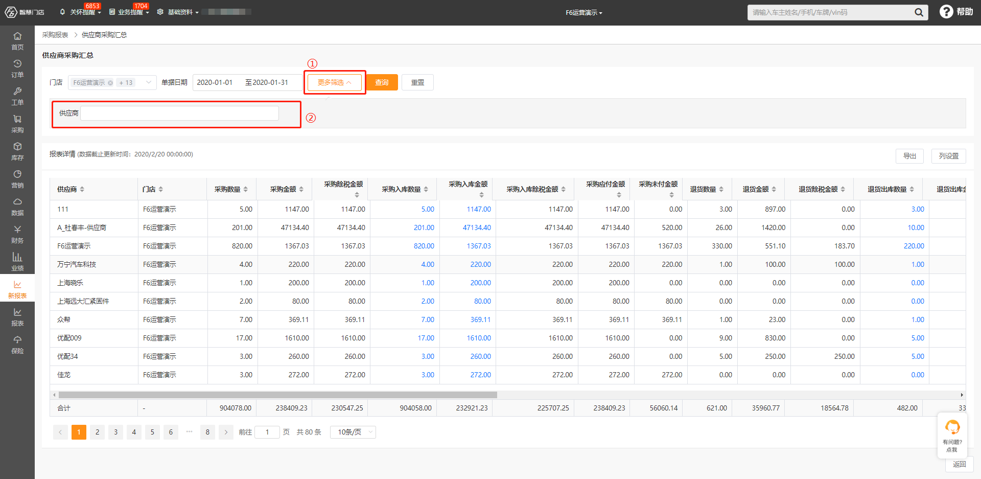Sort by 采购数量 column arrows
Viewport: 981px width, 479px height.
[246, 189]
